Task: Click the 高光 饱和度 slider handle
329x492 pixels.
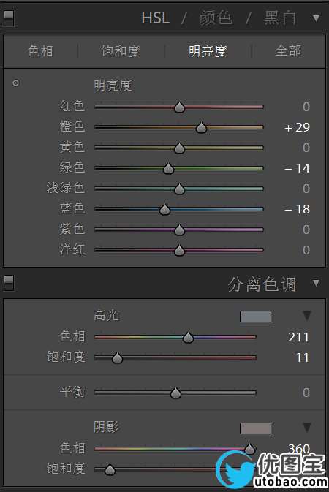Action: point(117,357)
